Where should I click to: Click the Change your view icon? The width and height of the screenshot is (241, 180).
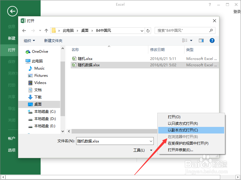coord(185,40)
